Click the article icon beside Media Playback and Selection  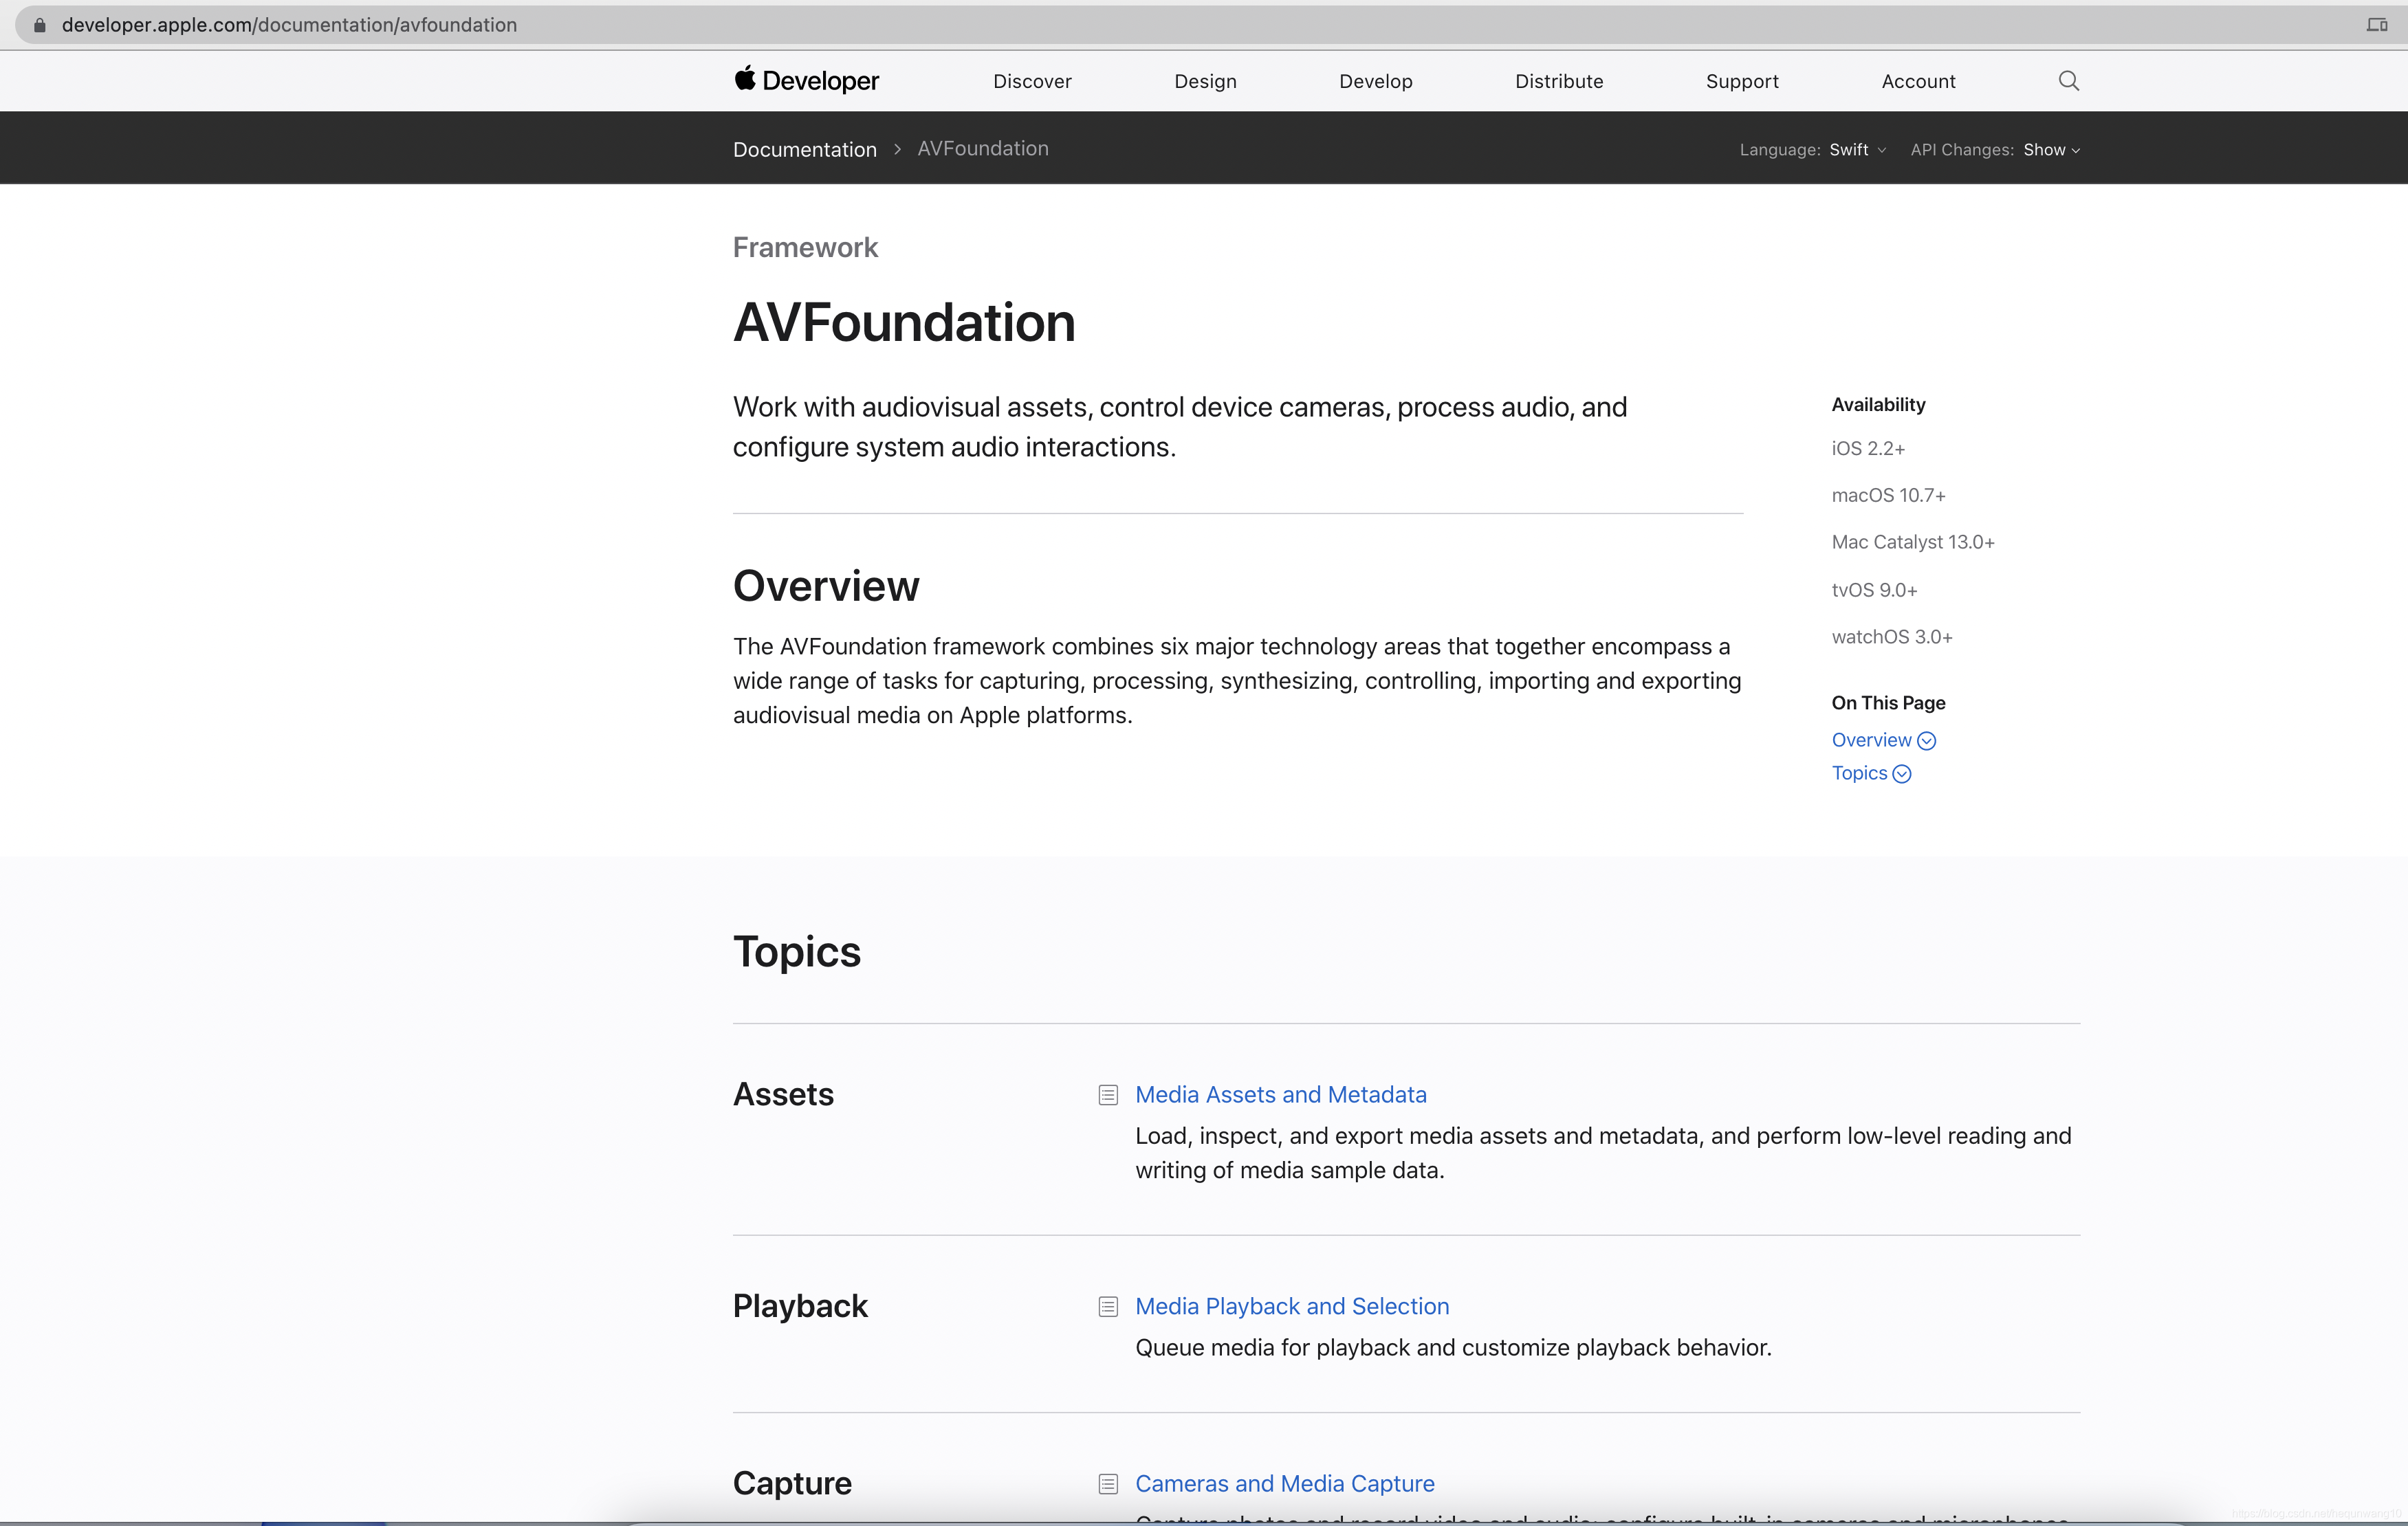click(1108, 1307)
